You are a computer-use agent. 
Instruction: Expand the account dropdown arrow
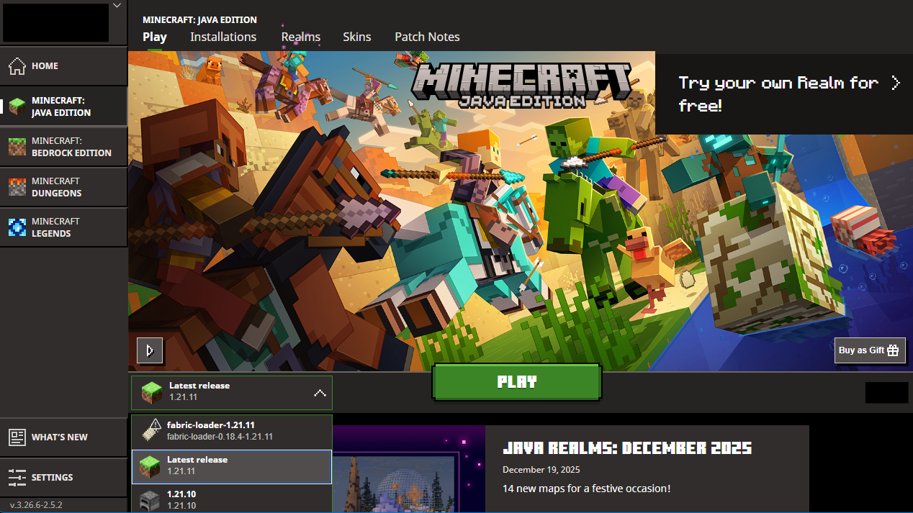pos(117,6)
